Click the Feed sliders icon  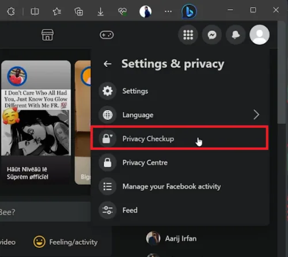108,210
